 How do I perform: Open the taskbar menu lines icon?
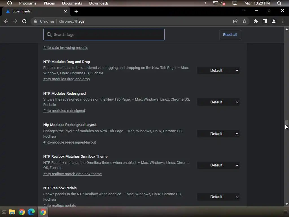pyautogui.click(x=285, y=212)
